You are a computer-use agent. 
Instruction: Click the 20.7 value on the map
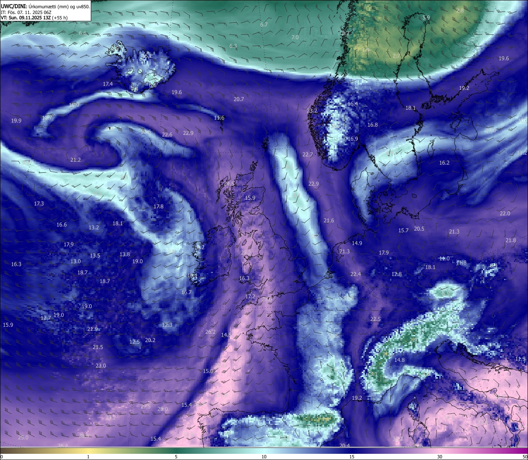(238, 99)
